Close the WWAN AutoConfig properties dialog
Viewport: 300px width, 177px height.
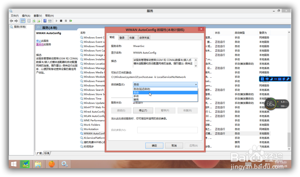coord(201,29)
